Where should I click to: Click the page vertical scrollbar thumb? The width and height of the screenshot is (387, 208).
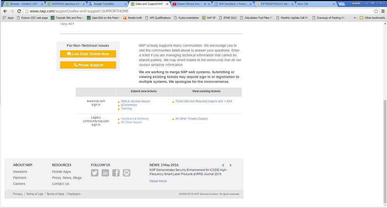(x=385, y=152)
